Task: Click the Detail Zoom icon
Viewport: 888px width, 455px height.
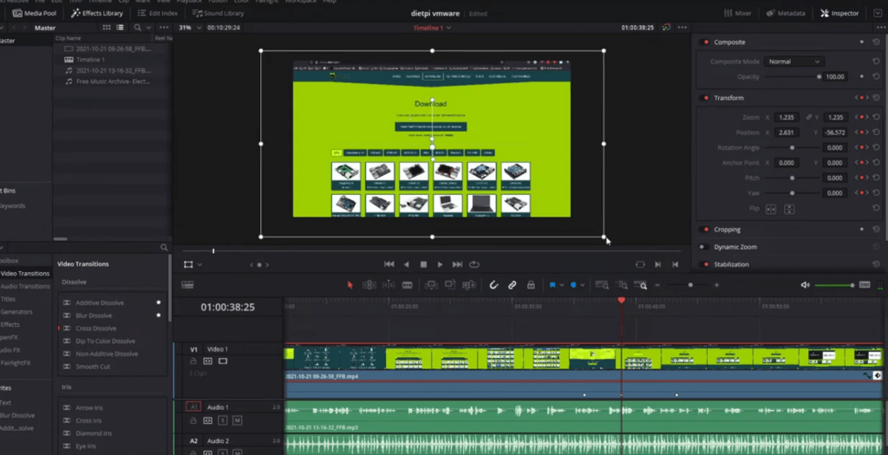Action: click(x=622, y=285)
